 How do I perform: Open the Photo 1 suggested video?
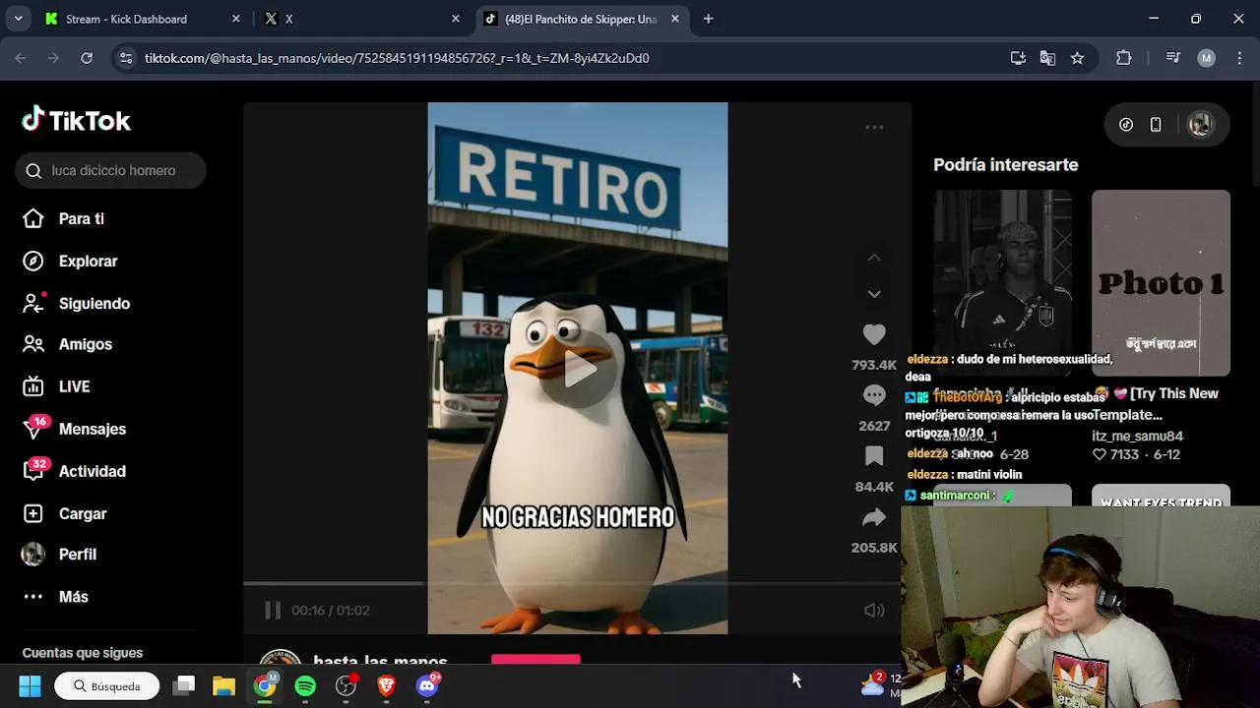pyautogui.click(x=1161, y=283)
